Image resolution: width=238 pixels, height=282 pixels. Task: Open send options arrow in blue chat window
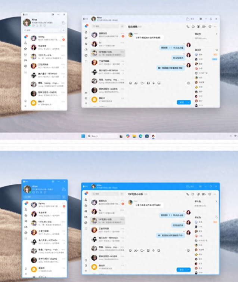coord(188,270)
